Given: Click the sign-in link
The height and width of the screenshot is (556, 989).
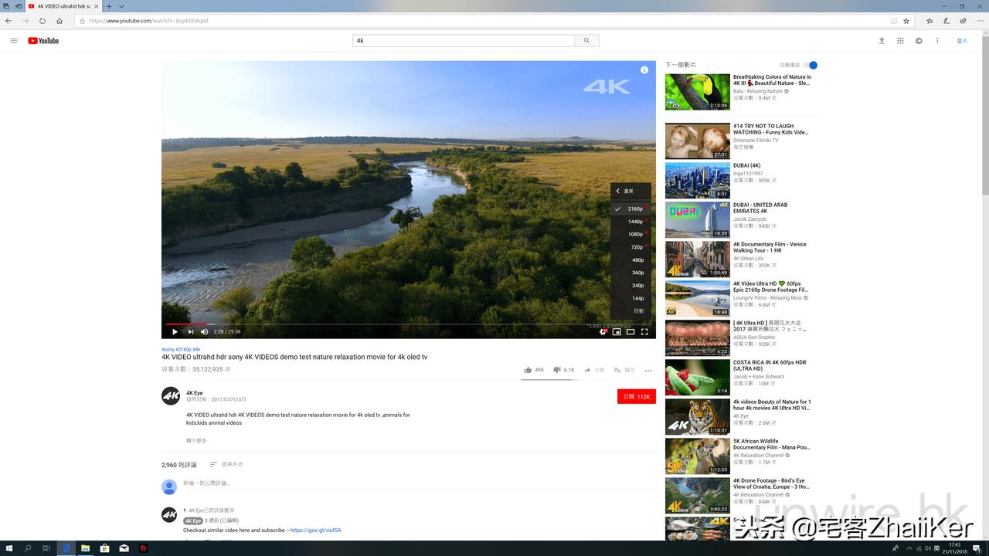Looking at the screenshot, I should pyautogui.click(x=962, y=41).
